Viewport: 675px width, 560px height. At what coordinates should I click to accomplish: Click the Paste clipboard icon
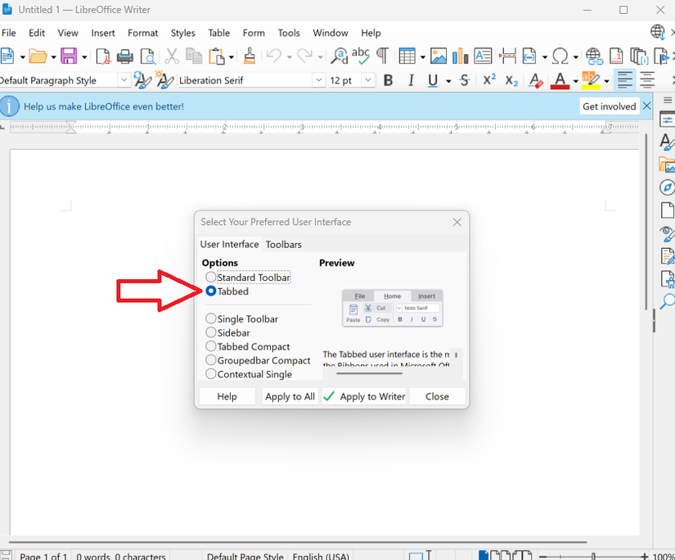(217, 56)
